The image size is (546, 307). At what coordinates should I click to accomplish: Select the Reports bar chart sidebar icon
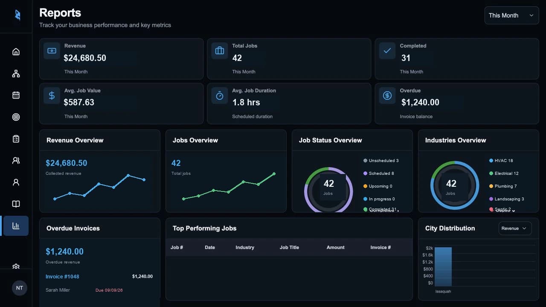[16, 226]
